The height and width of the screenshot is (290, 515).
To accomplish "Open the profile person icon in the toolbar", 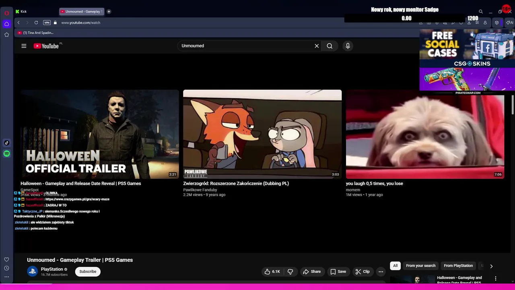I will 485,23.
